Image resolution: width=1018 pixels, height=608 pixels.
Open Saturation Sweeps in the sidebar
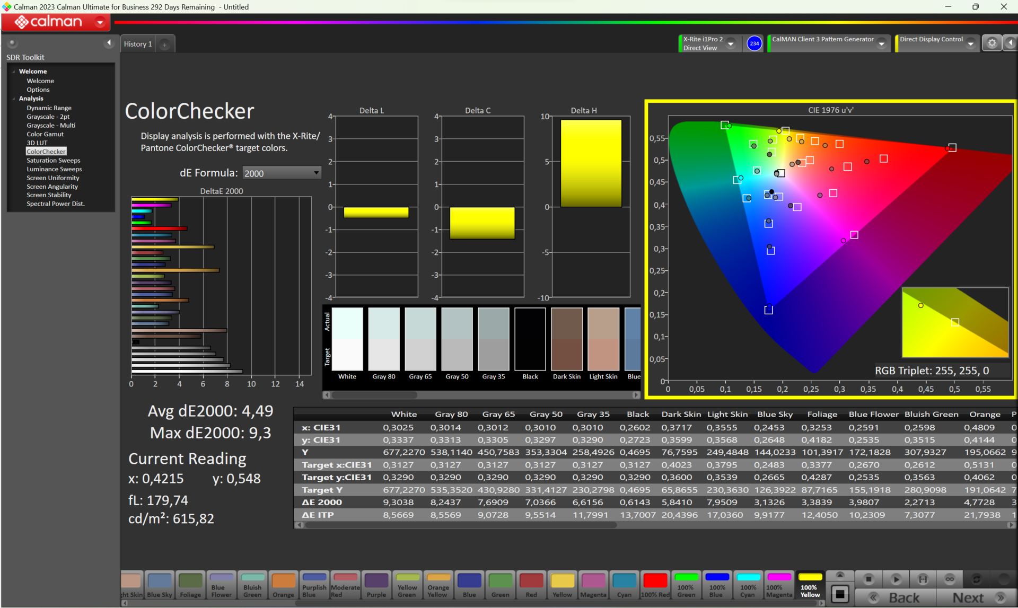(54, 160)
